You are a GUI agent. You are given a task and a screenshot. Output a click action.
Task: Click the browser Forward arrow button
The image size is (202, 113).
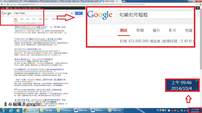5,4
